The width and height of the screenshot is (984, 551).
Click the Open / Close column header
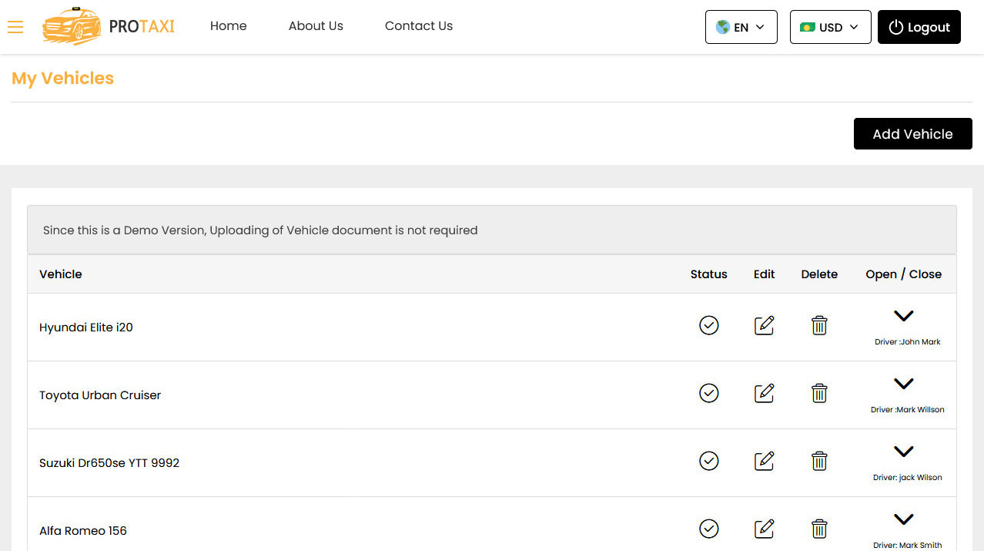tap(904, 274)
